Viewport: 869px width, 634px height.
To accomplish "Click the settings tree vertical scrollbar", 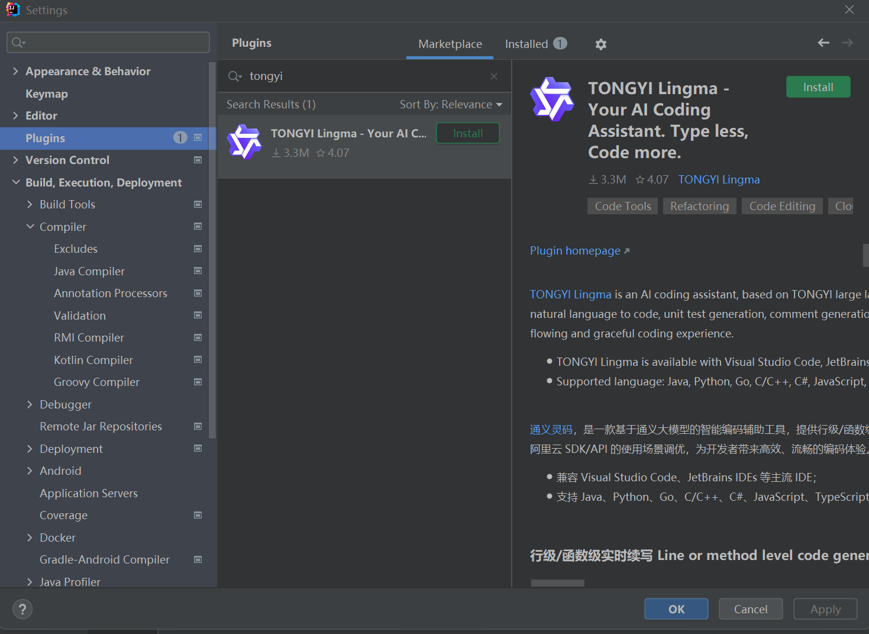I will point(212,250).
